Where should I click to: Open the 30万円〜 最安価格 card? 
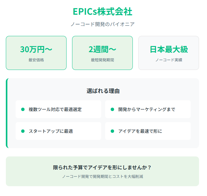point(36,53)
